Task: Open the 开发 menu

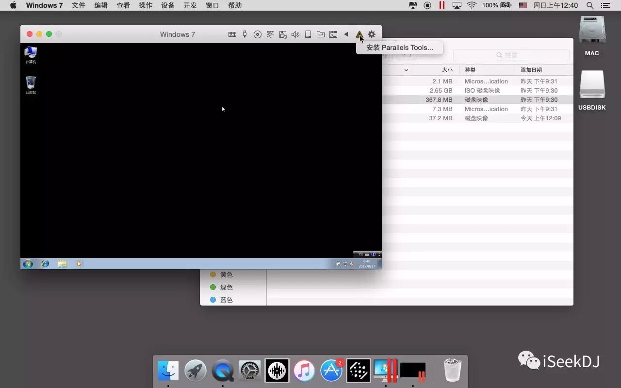Action: (x=190, y=5)
